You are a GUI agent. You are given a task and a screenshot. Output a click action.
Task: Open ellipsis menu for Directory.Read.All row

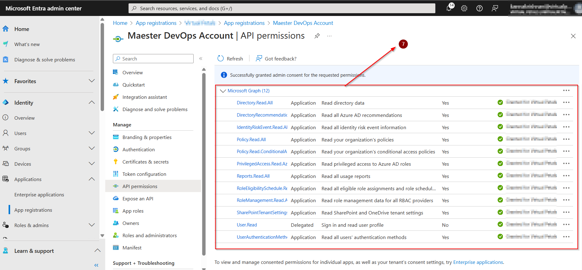566,102
